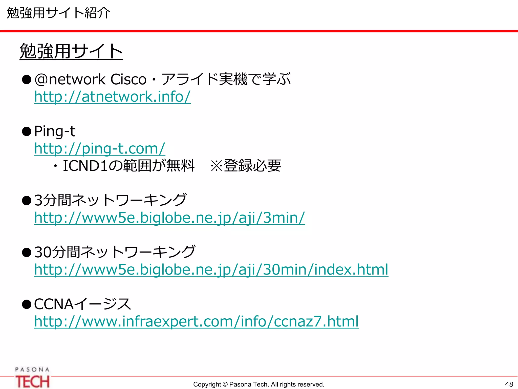Click the slide page number 48
The width and height of the screenshot is (518, 389).
pyautogui.click(x=509, y=384)
